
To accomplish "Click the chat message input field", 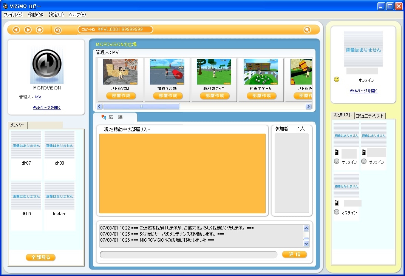I will [x=189, y=254].
